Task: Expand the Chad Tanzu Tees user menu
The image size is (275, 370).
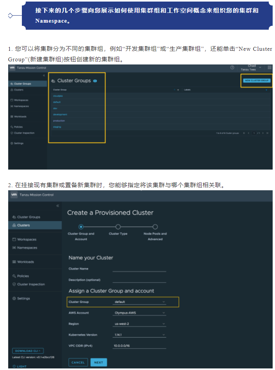Action: [x=251, y=68]
